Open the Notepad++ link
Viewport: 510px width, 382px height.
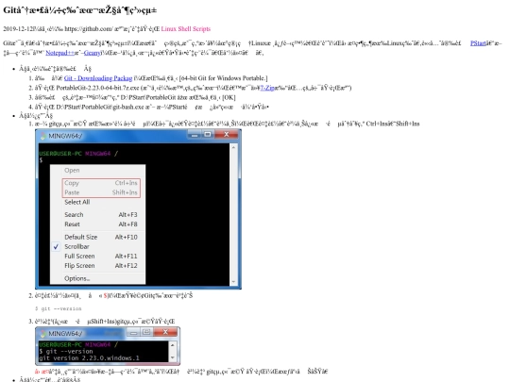coord(59,53)
